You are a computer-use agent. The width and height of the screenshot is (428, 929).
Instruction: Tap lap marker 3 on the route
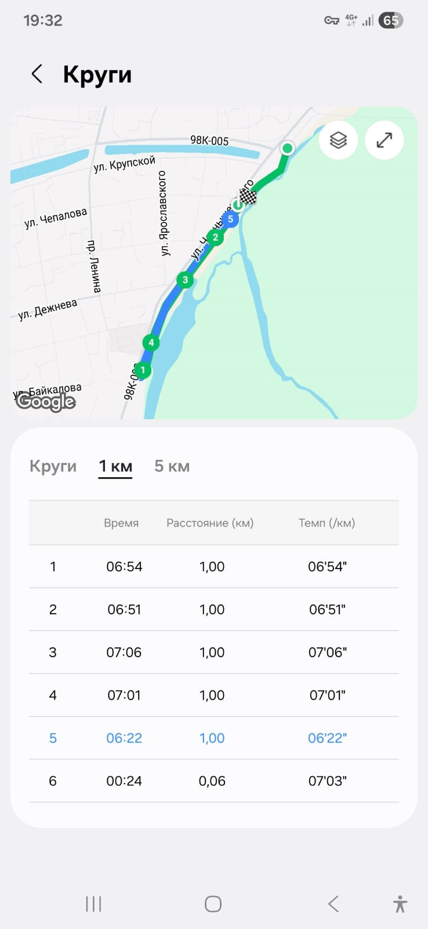[x=185, y=280]
